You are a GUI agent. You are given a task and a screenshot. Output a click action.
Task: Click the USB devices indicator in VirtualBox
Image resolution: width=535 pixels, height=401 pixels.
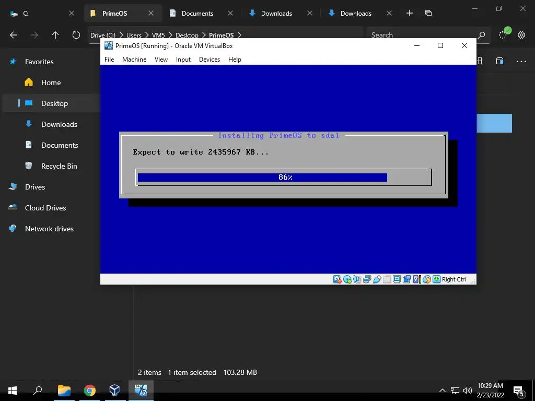[x=377, y=279]
